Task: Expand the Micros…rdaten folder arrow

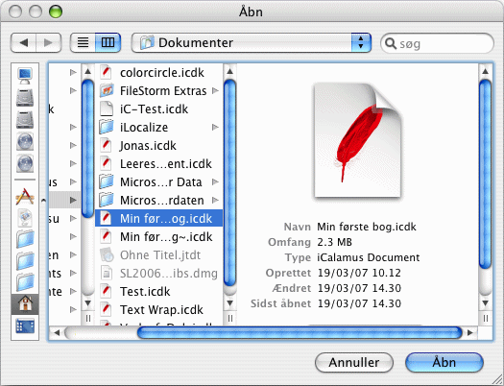Action: pyautogui.click(x=215, y=201)
